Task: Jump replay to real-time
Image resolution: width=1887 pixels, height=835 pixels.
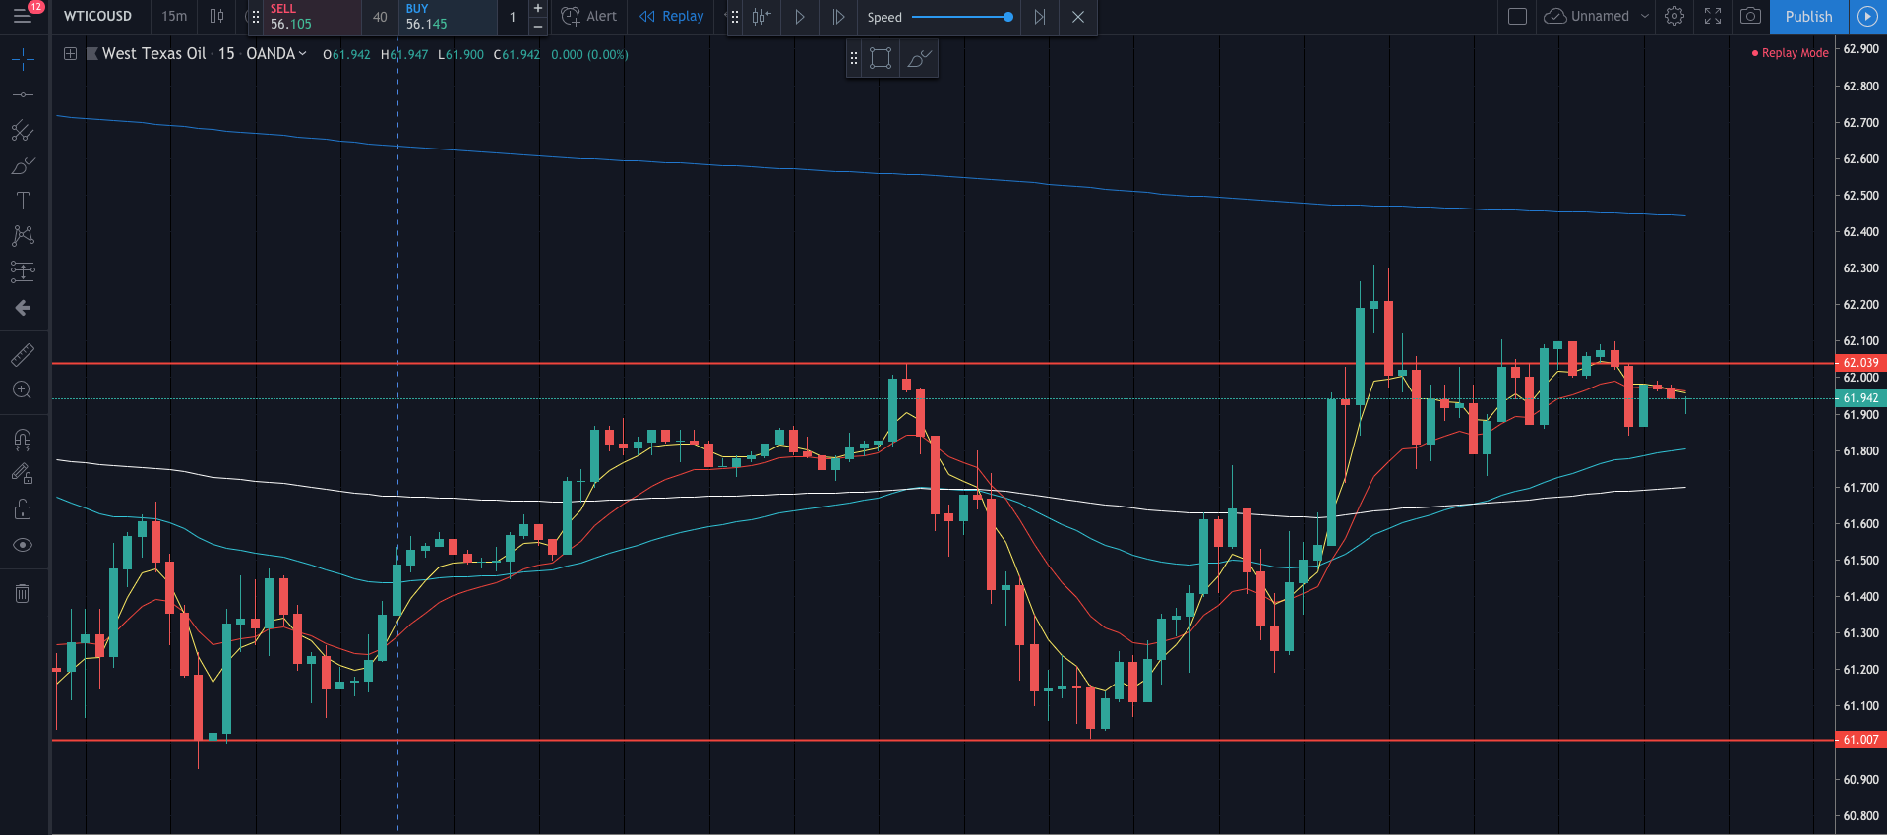Action: click(1040, 17)
